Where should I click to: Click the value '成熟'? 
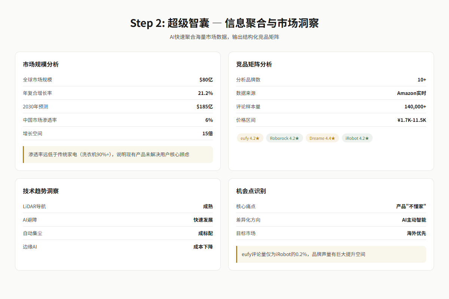208,206
